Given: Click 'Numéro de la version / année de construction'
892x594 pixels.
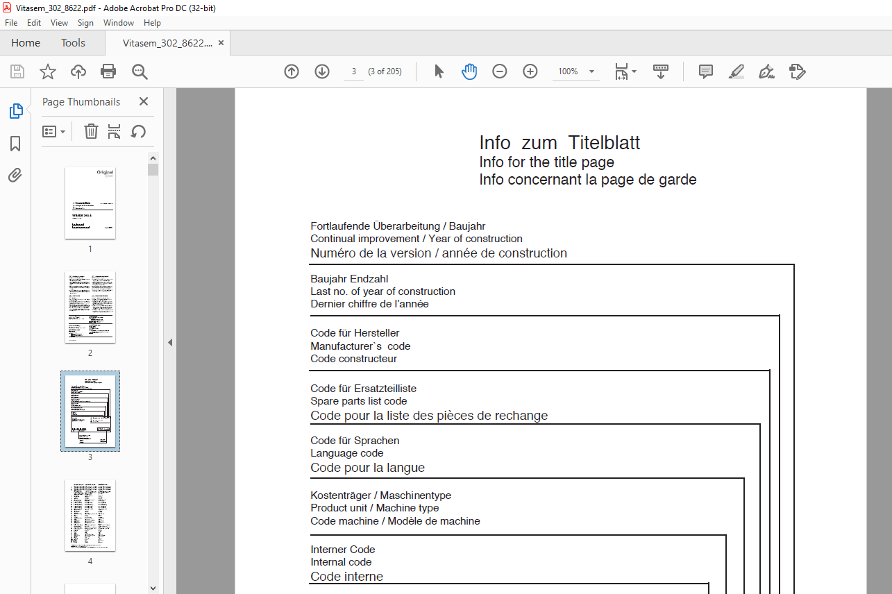Looking at the screenshot, I should pyautogui.click(x=439, y=253).
